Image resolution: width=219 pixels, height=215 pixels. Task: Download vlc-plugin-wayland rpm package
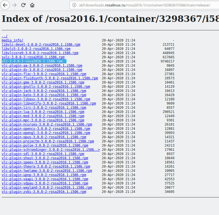(x=47, y=187)
